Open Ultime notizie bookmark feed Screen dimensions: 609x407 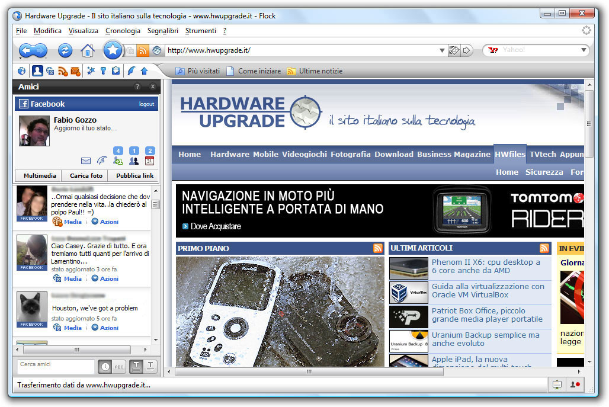(315, 71)
